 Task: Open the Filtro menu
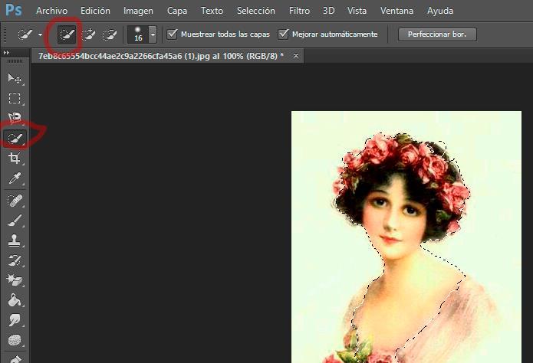[x=299, y=11]
